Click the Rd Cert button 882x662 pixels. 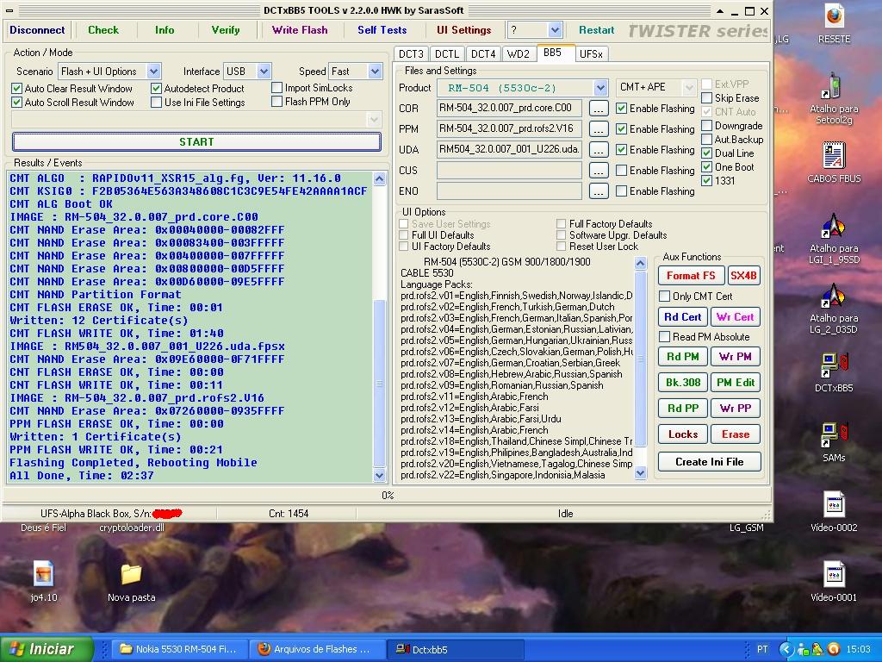point(683,317)
